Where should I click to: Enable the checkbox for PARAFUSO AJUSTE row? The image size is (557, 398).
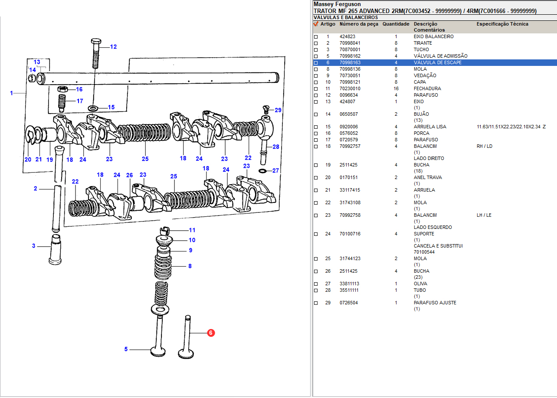coord(316,303)
